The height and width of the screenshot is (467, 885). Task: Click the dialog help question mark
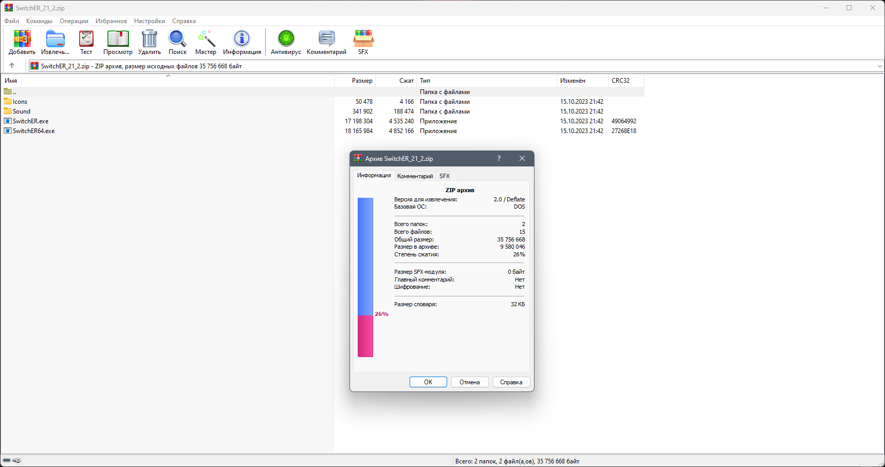pyautogui.click(x=499, y=158)
